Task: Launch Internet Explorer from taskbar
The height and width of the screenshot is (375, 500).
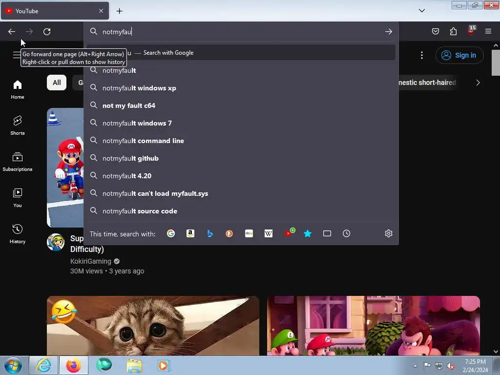Action: (43, 365)
